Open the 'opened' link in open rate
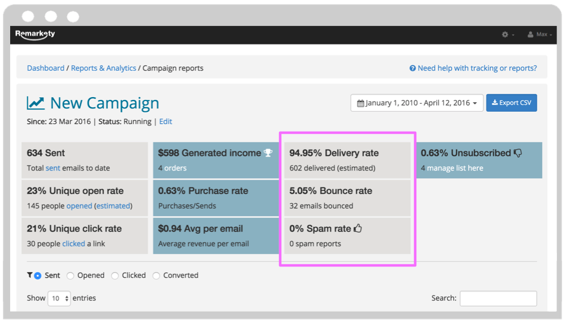The image size is (566, 323). click(79, 206)
